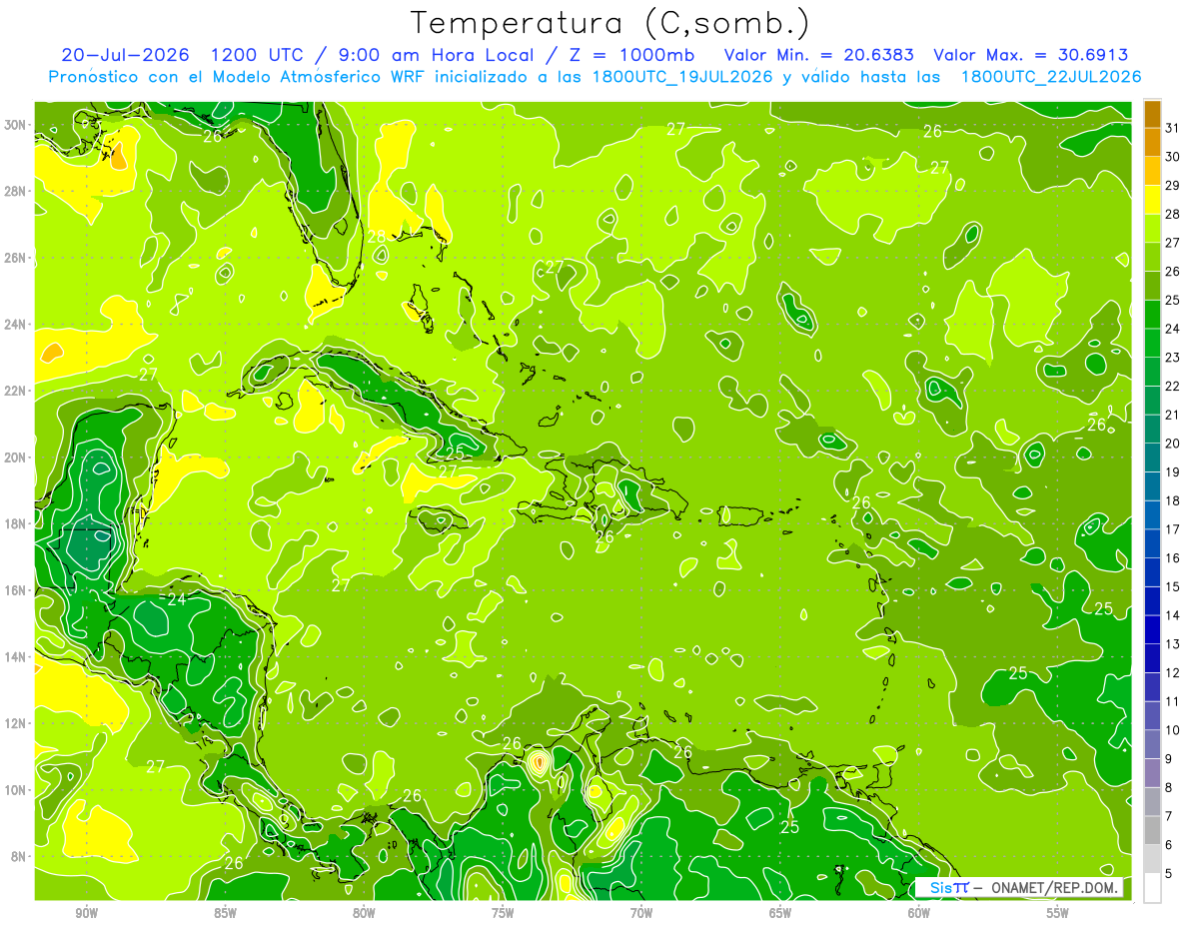The image size is (1199, 926).
Task: Click the legend value '12'
Action: tap(1173, 672)
